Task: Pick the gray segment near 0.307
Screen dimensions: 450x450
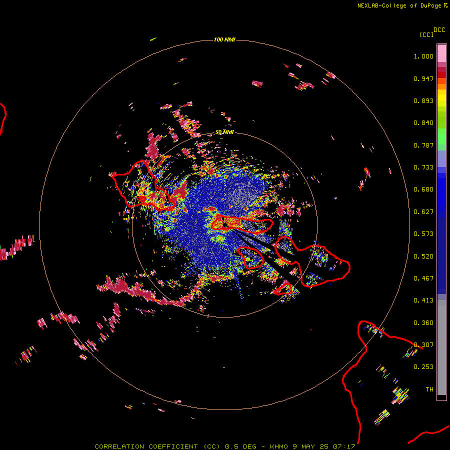Action: tap(441, 347)
